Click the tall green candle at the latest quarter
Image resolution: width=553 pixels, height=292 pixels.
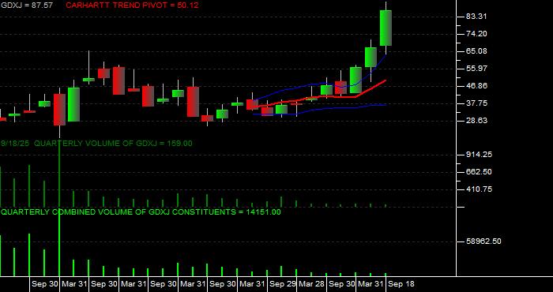pyautogui.click(x=386, y=28)
